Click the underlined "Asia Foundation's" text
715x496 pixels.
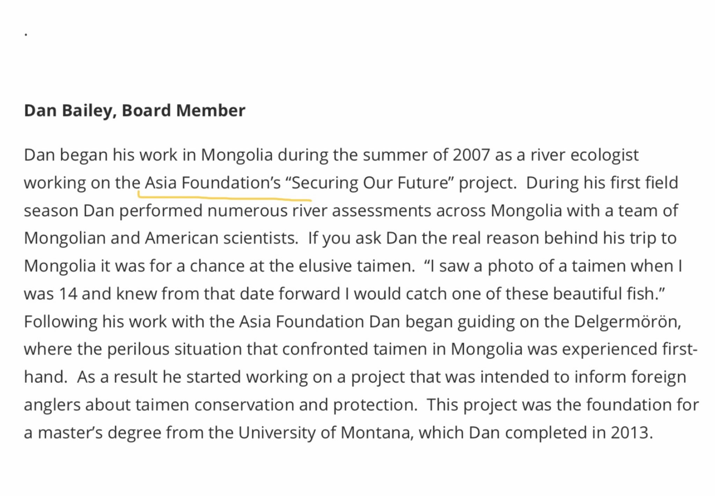(x=213, y=183)
